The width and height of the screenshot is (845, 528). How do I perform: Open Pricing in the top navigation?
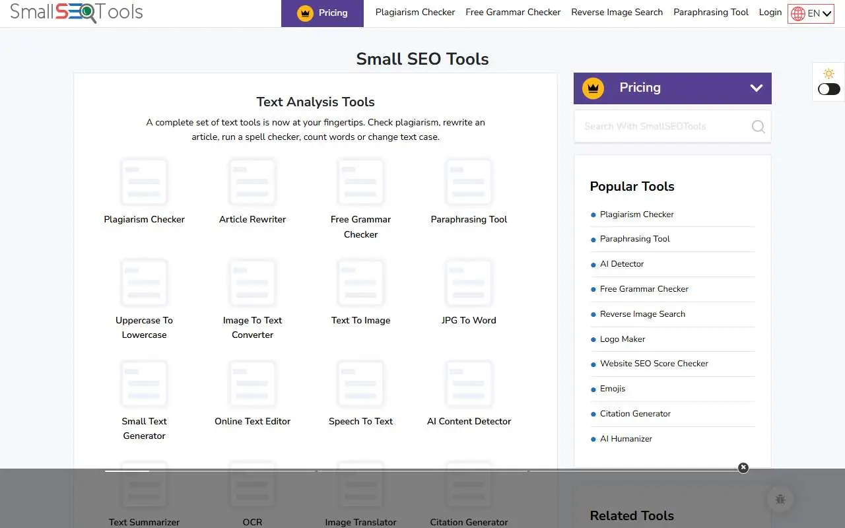(322, 13)
